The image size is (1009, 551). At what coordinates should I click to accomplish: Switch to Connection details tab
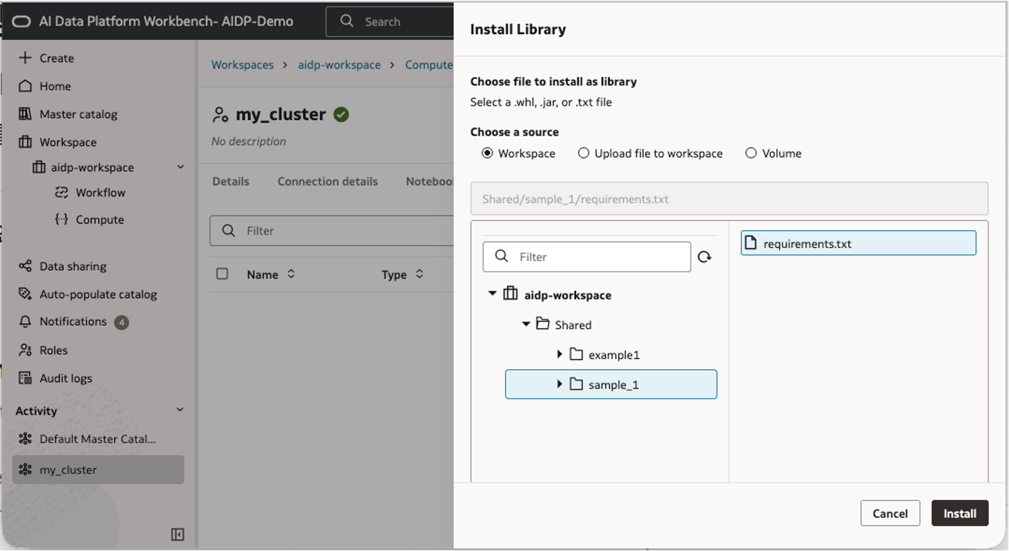(x=327, y=181)
